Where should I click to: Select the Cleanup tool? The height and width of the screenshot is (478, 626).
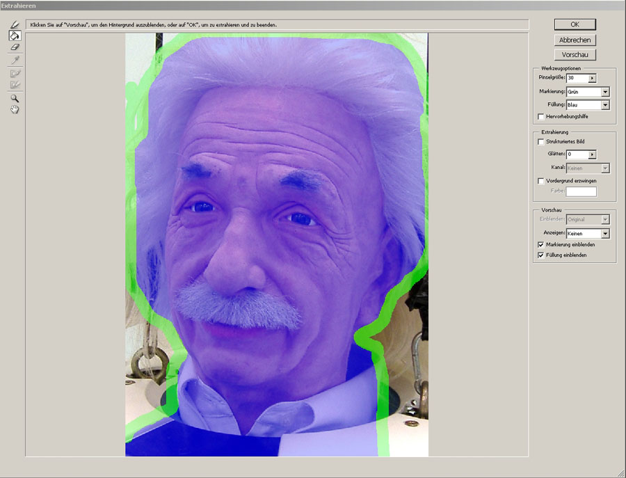[14, 73]
